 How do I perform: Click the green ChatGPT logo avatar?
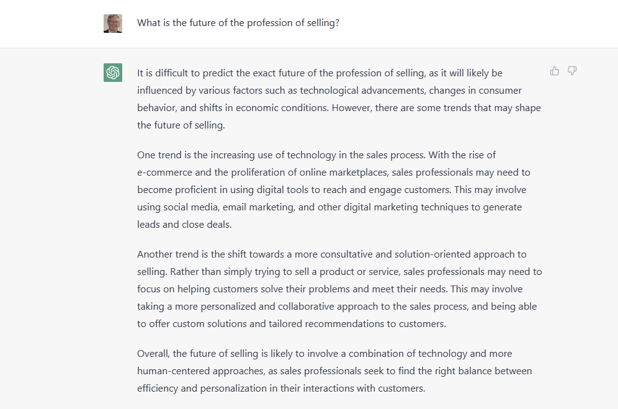113,73
